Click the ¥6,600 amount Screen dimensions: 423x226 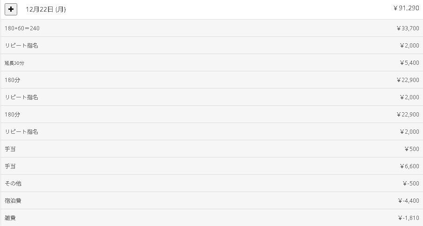pyautogui.click(x=409, y=166)
